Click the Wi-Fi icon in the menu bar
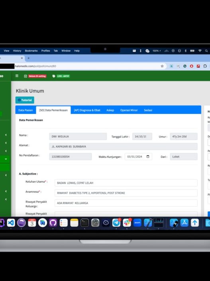Viewport: 210px width, 281px height. coord(200,51)
